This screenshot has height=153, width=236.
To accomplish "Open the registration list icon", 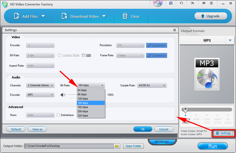I will 211,3.
